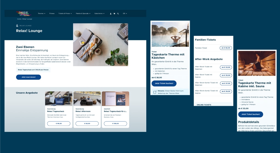The height and width of the screenshot is (153, 280).
Task: Expand the Gutscheine dropdown menu
Action: (x=100, y=13)
